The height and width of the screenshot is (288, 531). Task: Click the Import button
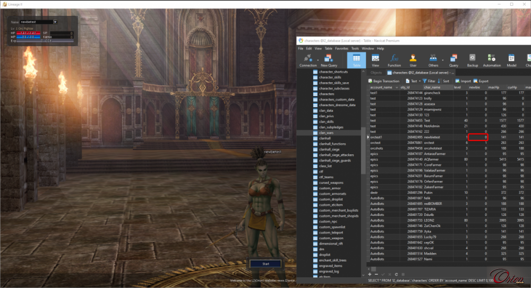[463, 81]
